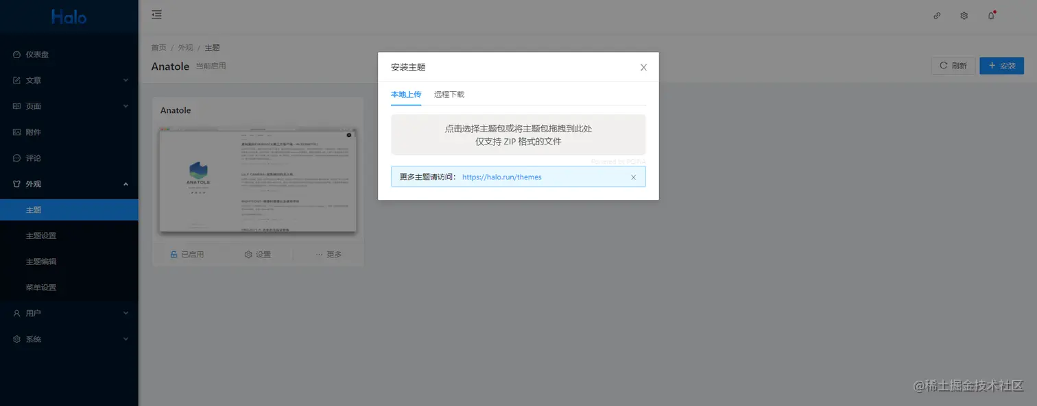The height and width of the screenshot is (406, 1037).
Task: Click the 外观 shirt icon in sidebar
Action: (x=17, y=183)
